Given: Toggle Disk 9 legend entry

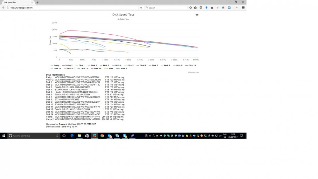Looking at the screenshot, I should coord(178,65).
